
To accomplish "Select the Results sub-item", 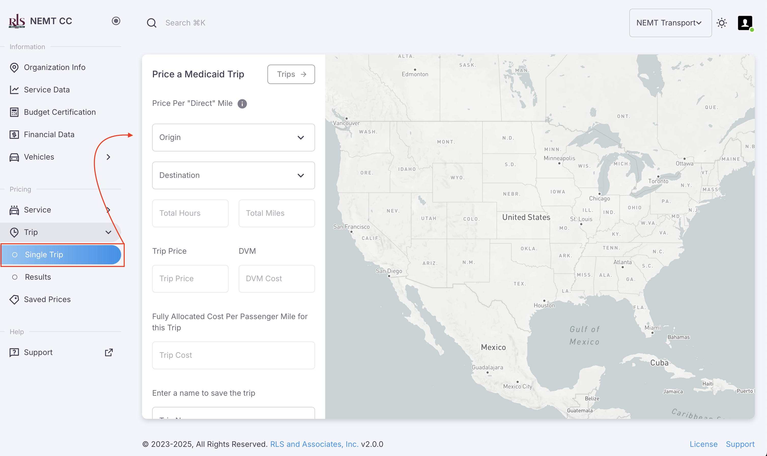I will click(x=38, y=277).
